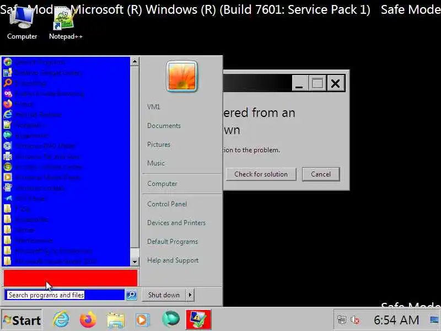Image resolution: width=441 pixels, height=331 pixels.
Task: Switch to the highlighted problem report taskbar item
Action: click(x=198, y=319)
